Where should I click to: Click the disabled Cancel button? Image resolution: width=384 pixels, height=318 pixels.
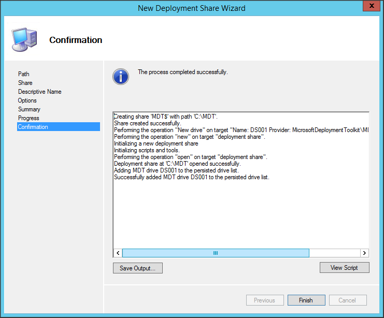point(347,300)
